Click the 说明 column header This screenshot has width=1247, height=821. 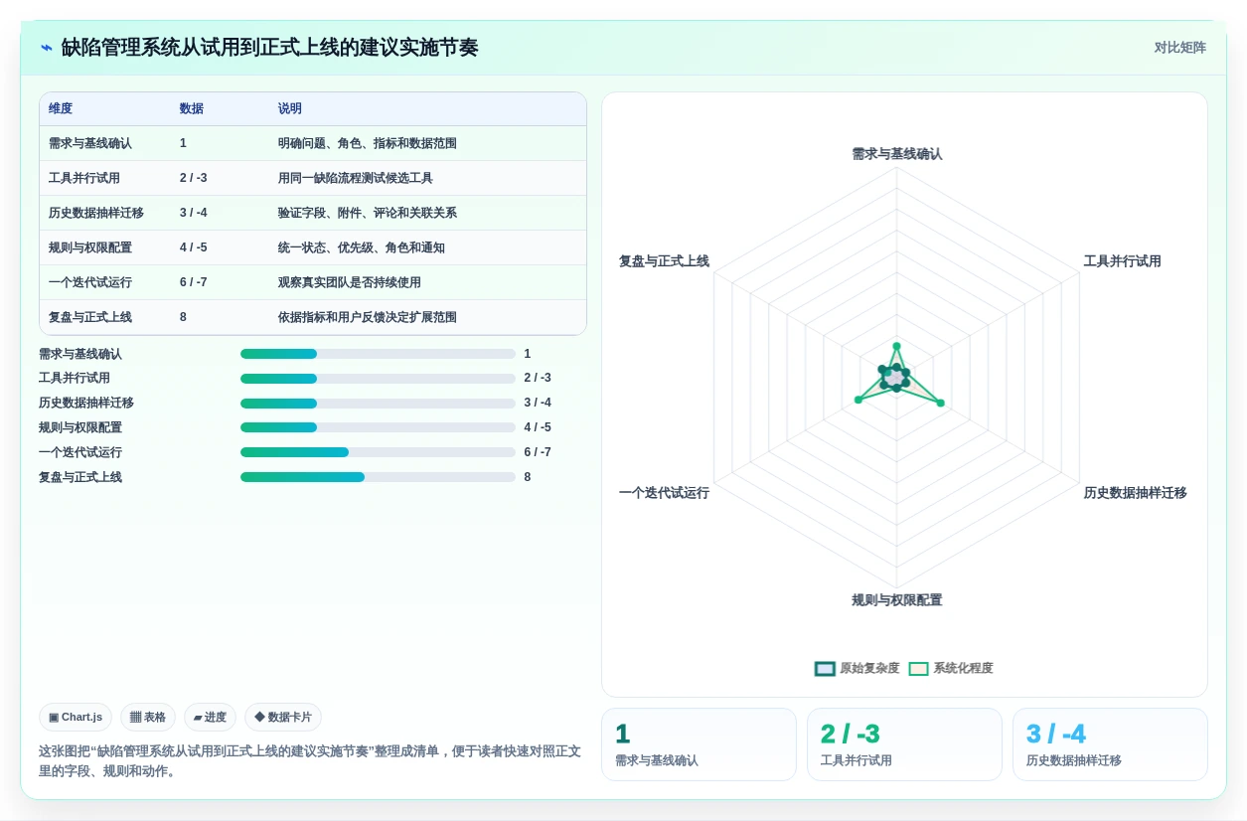point(290,108)
